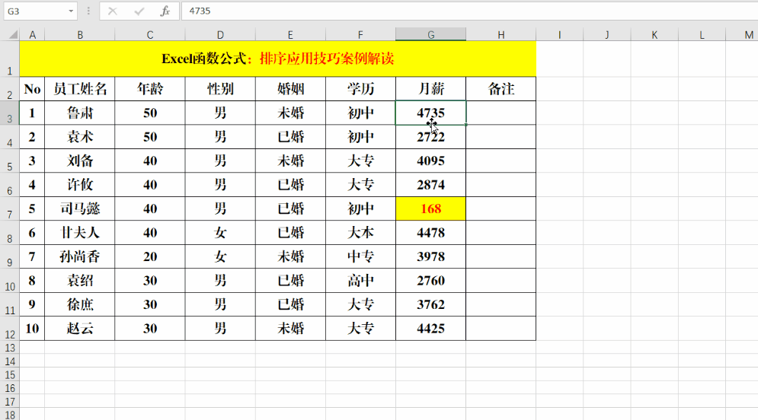Screen dimensions: 758x420
Task: Open the Insert Function fx dialog
Action: click(165, 11)
